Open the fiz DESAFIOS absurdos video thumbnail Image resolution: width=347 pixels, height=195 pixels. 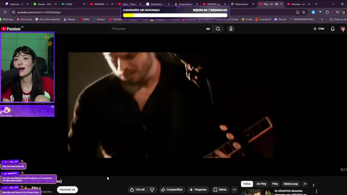257,192
